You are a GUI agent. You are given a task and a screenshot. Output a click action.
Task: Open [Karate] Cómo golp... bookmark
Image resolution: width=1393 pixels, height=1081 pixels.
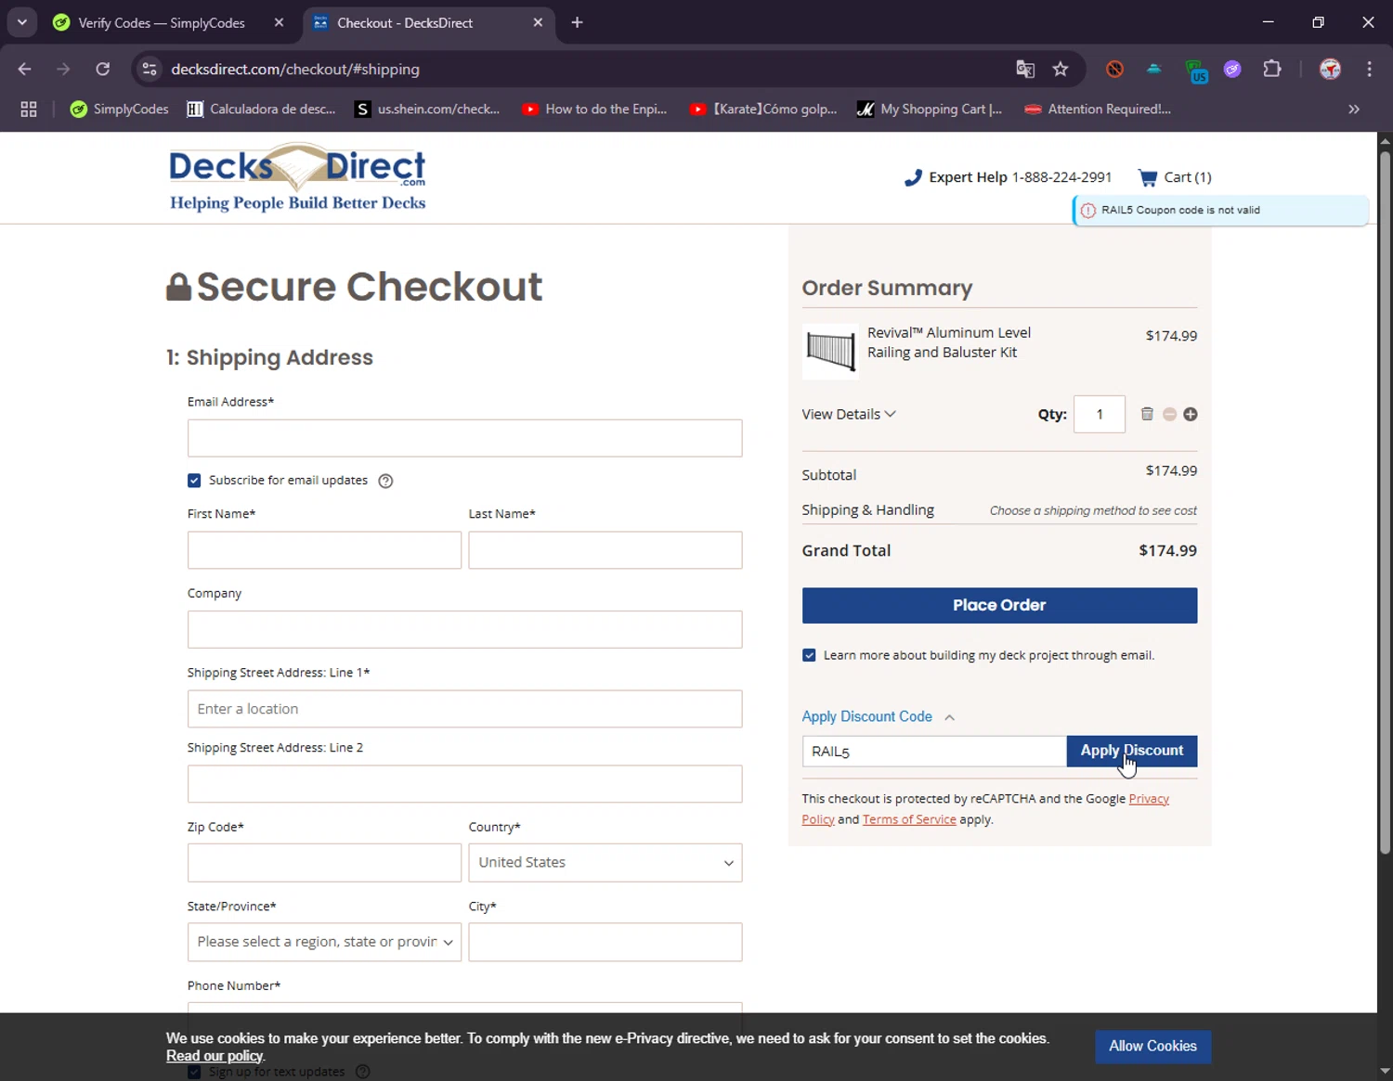click(763, 109)
